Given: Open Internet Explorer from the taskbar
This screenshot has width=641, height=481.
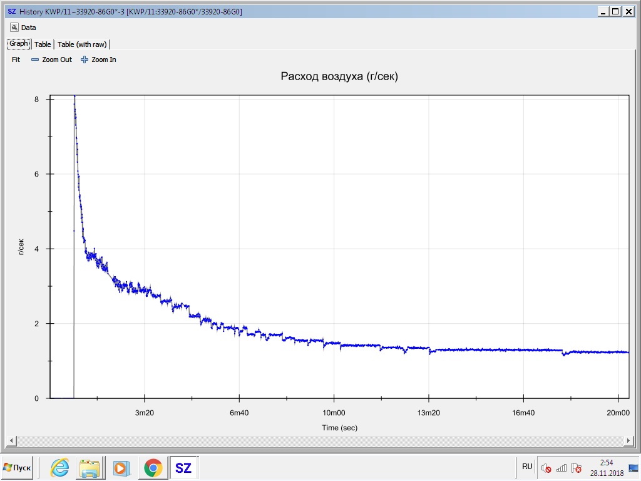Looking at the screenshot, I should click(60, 467).
